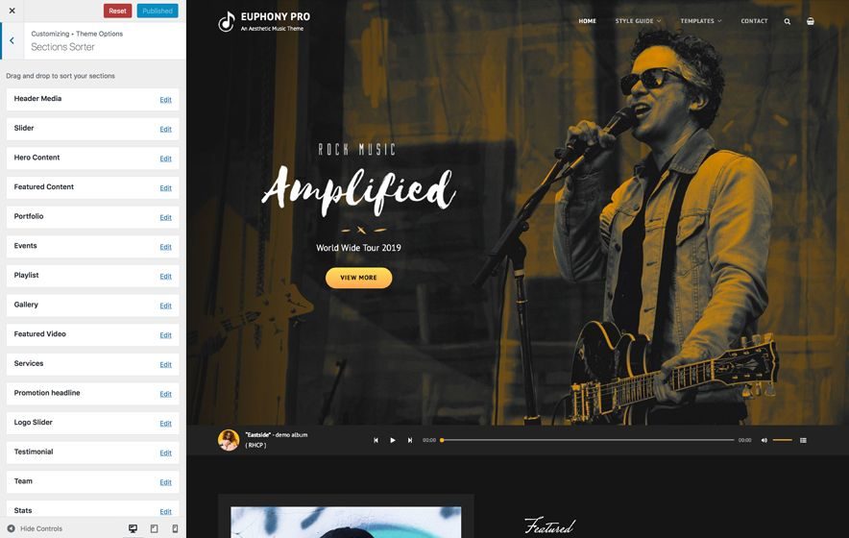Edit the Featured Content section
Image resolution: width=849 pixels, height=538 pixels.
[166, 188]
